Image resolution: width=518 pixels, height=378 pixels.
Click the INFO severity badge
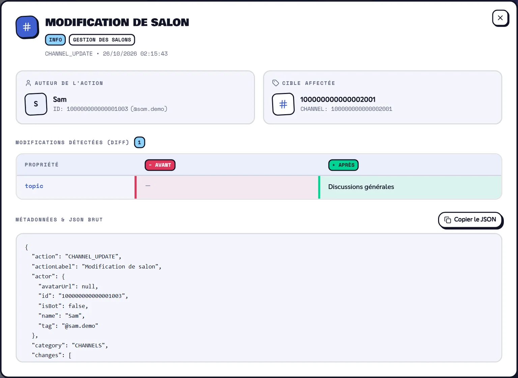click(x=55, y=40)
